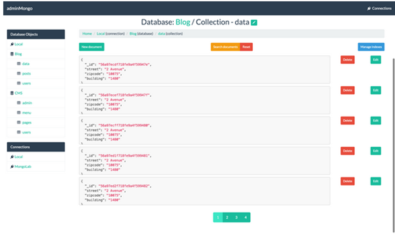Go to page 2 of documents
395x237 pixels.
[227, 217]
